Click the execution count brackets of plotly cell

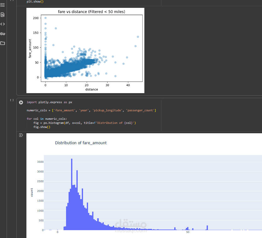(12, 100)
